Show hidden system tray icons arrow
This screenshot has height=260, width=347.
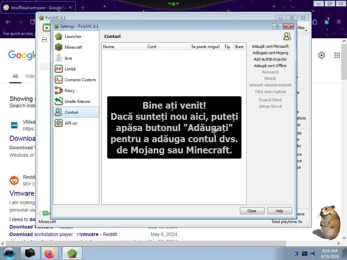tap(288, 254)
